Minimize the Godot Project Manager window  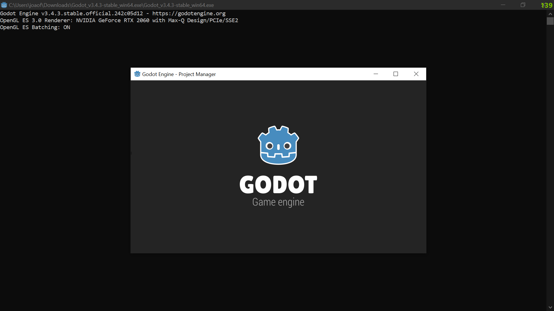click(x=376, y=74)
